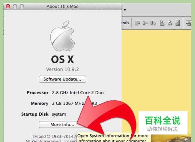195x142 pixels.
Task: Click the Apple logo image
Action: [x=62, y=36]
